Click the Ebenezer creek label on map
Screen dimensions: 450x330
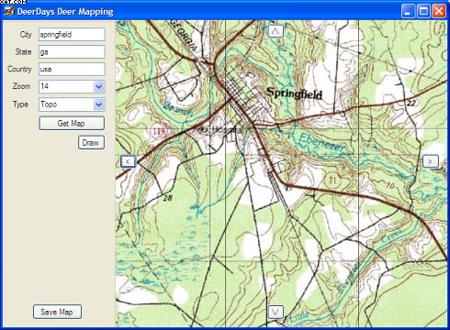(x=321, y=143)
